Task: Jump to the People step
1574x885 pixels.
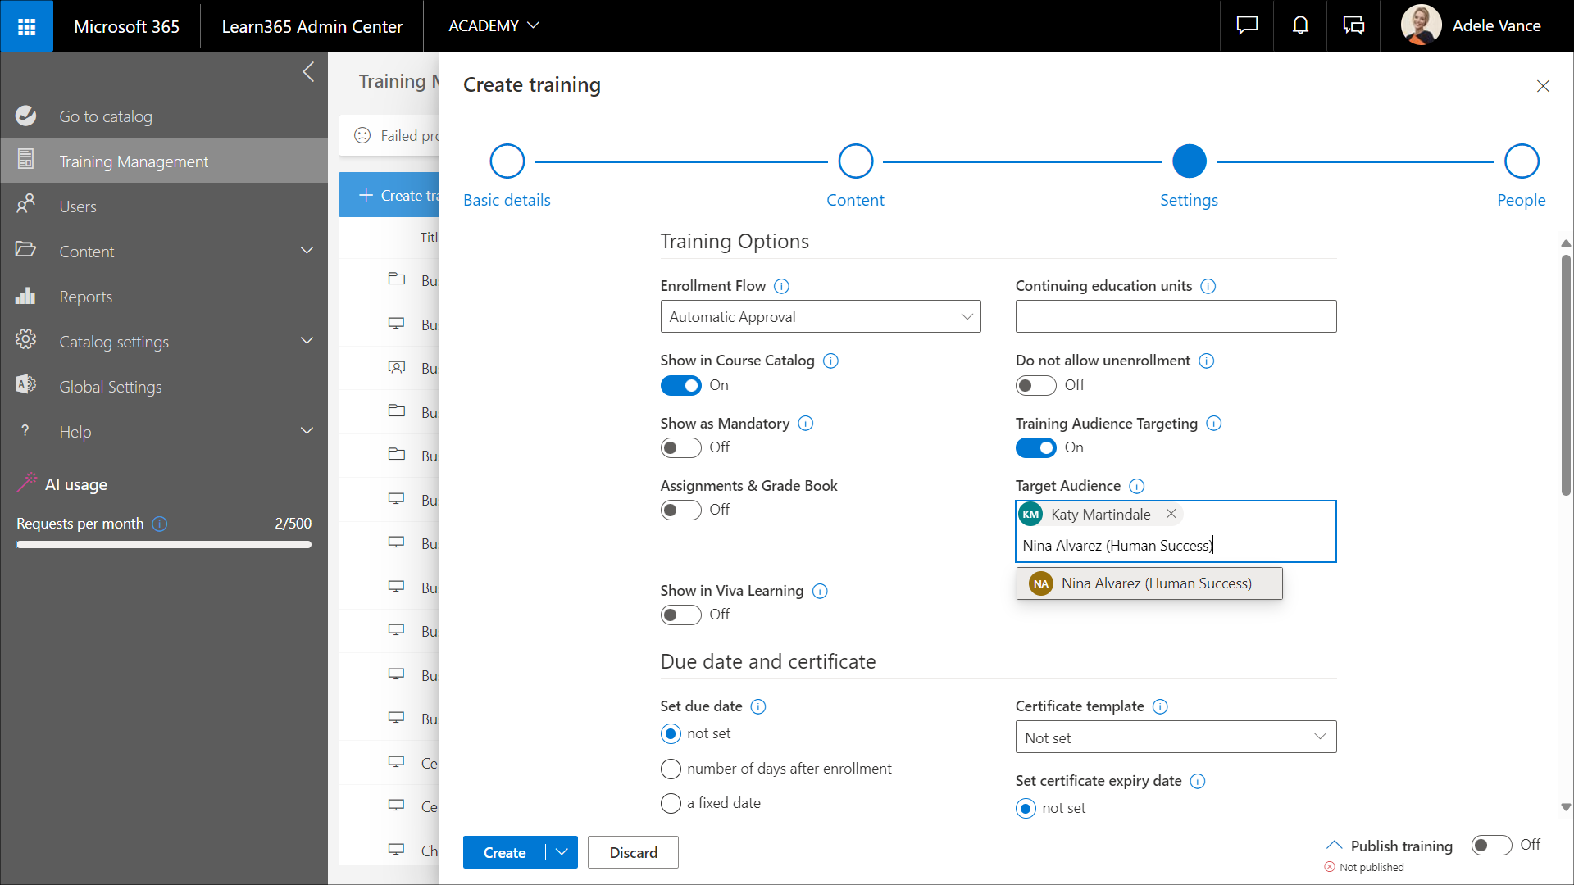Action: pyautogui.click(x=1521, y=161)
